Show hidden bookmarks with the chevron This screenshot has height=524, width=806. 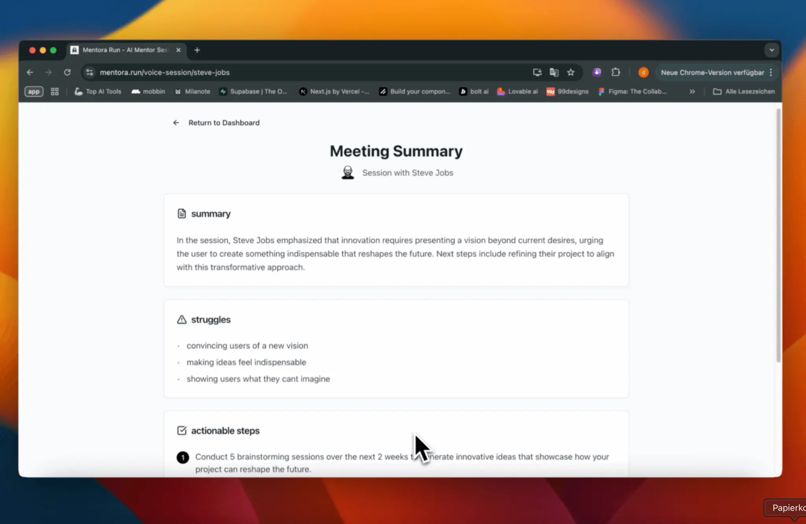coord(692,91)
